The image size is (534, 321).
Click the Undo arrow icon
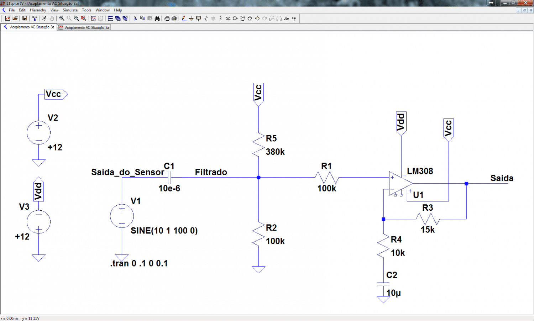click(x=257, y=18)
